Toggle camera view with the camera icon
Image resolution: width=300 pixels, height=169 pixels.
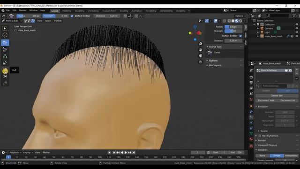click(200, 56)
